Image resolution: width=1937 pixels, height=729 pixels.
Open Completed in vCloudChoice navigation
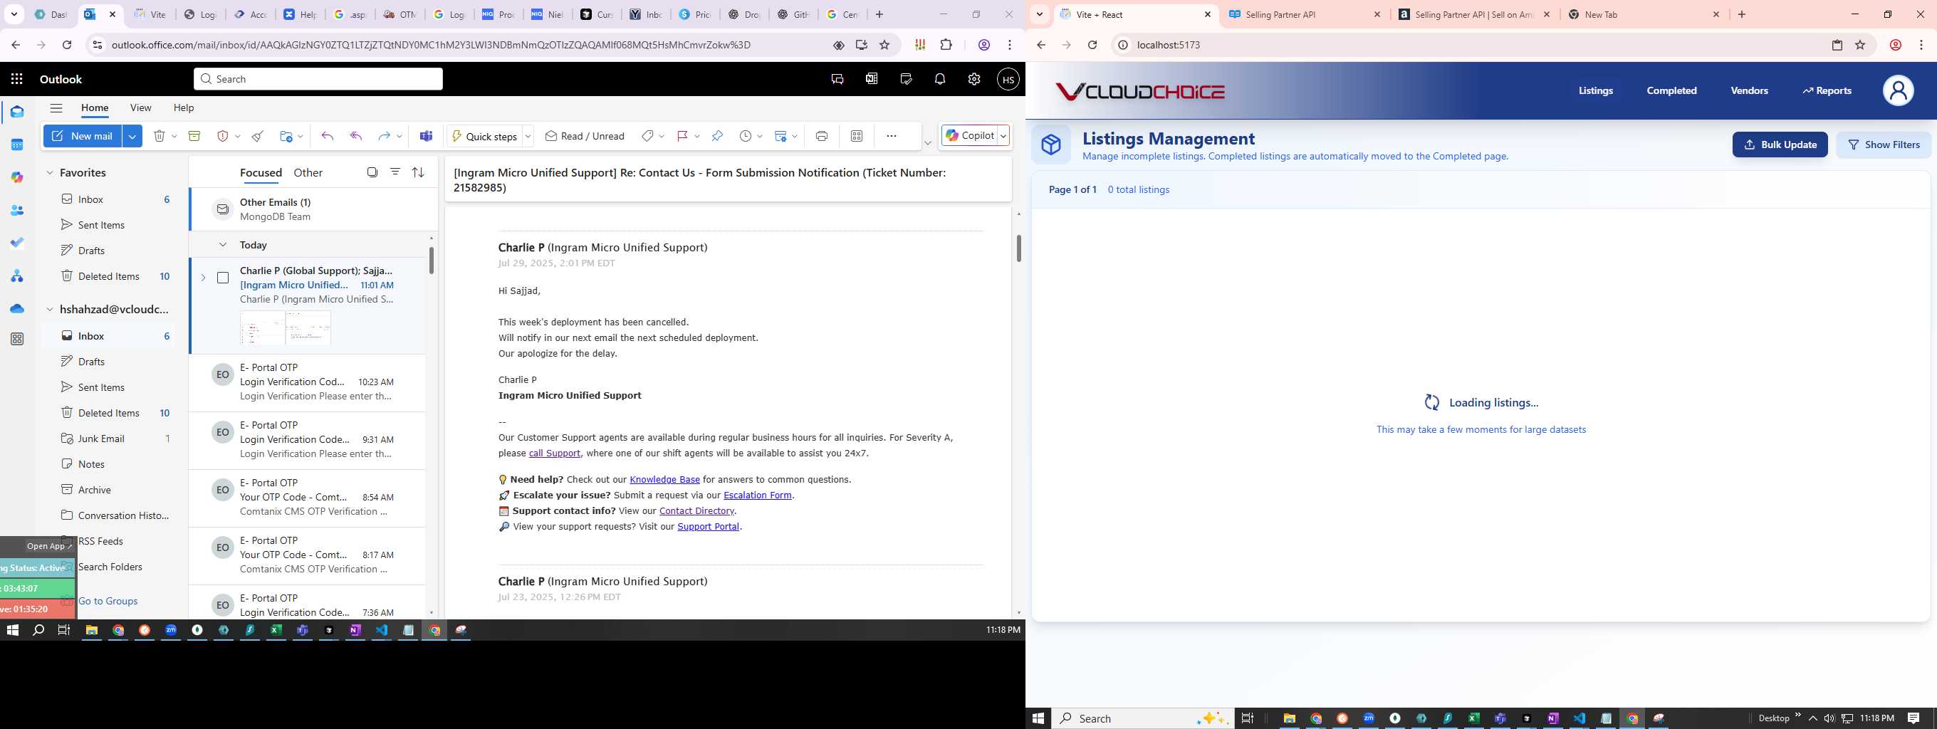(x=1671, y=91)
